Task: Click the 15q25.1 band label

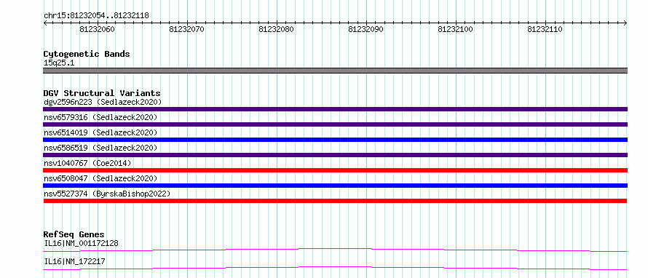Action: (59, 63)
